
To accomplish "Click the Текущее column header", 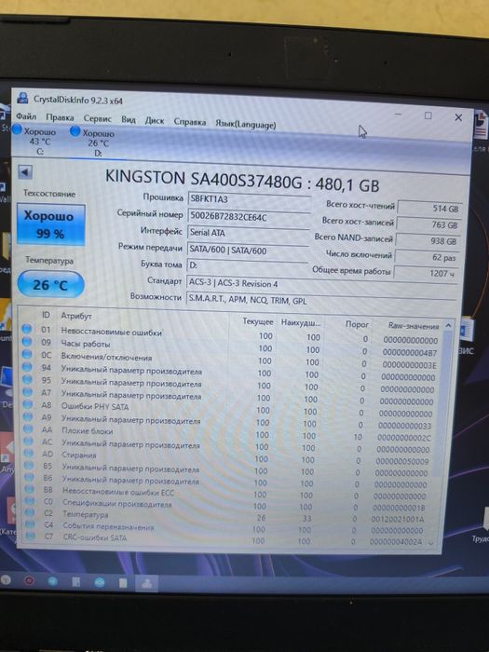I will [x=258, y=321].
